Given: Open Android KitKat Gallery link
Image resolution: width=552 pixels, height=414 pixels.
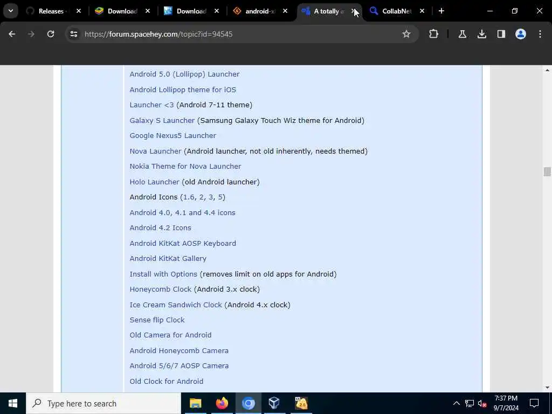Looking at the screenshot, I should (x=168, y=258).
